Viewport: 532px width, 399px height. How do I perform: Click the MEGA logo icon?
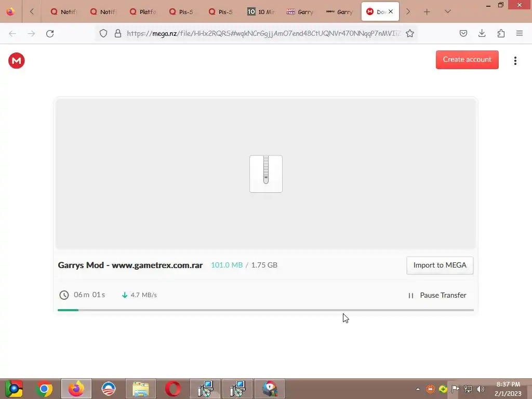tap(16, 61)
